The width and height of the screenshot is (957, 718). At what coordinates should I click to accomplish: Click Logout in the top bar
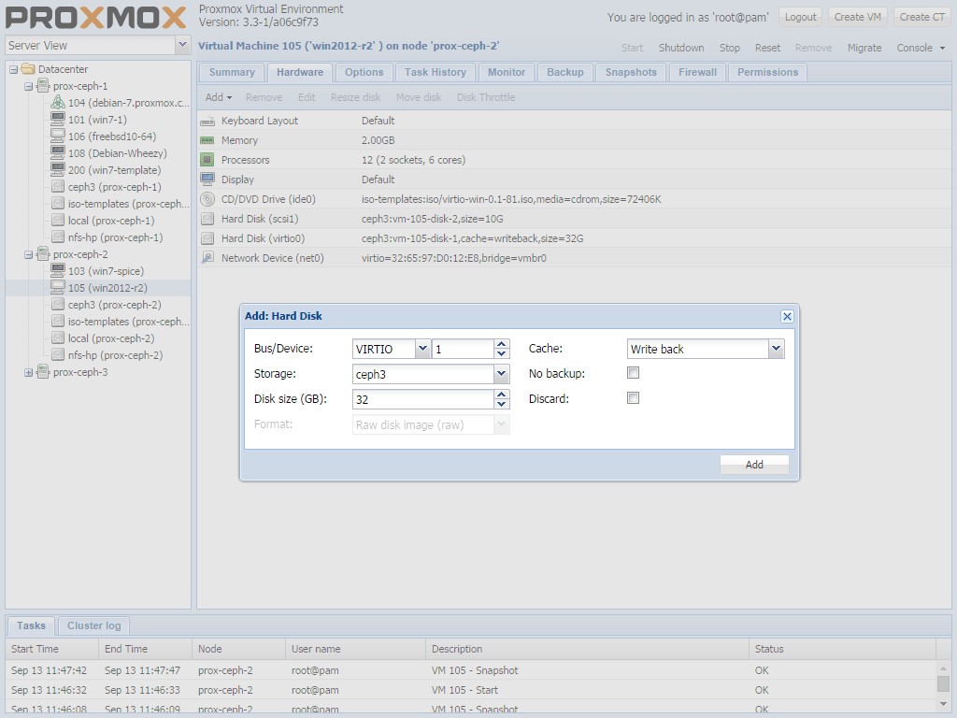pos(799,16)
